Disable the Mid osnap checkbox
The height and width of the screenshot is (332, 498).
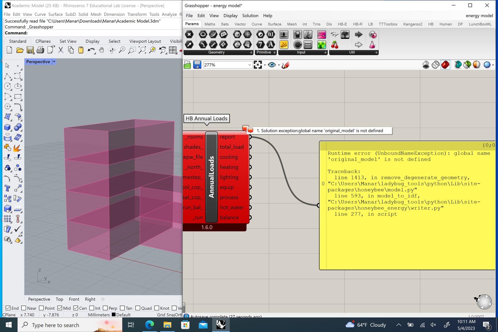60,308
